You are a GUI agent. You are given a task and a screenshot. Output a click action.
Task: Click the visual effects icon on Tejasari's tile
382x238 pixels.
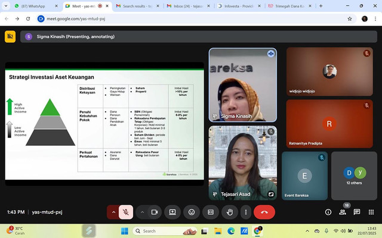pos(271,194)
